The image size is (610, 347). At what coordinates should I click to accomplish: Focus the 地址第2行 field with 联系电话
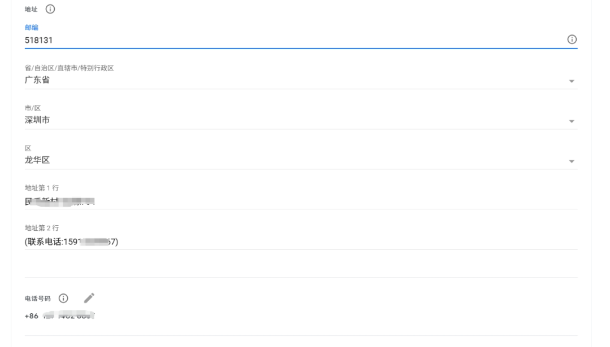tap(282, 242)
